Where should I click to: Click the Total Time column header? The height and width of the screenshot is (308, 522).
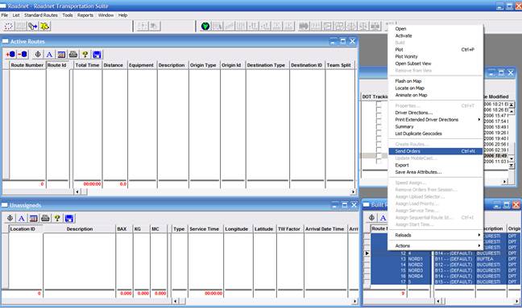click(87, 65)
